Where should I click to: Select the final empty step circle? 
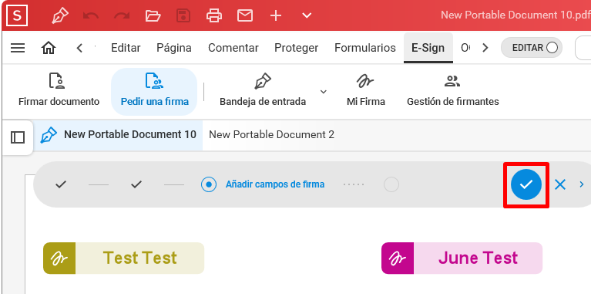coord(391,184)
